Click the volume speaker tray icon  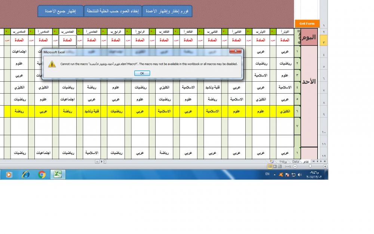point(300,174)
